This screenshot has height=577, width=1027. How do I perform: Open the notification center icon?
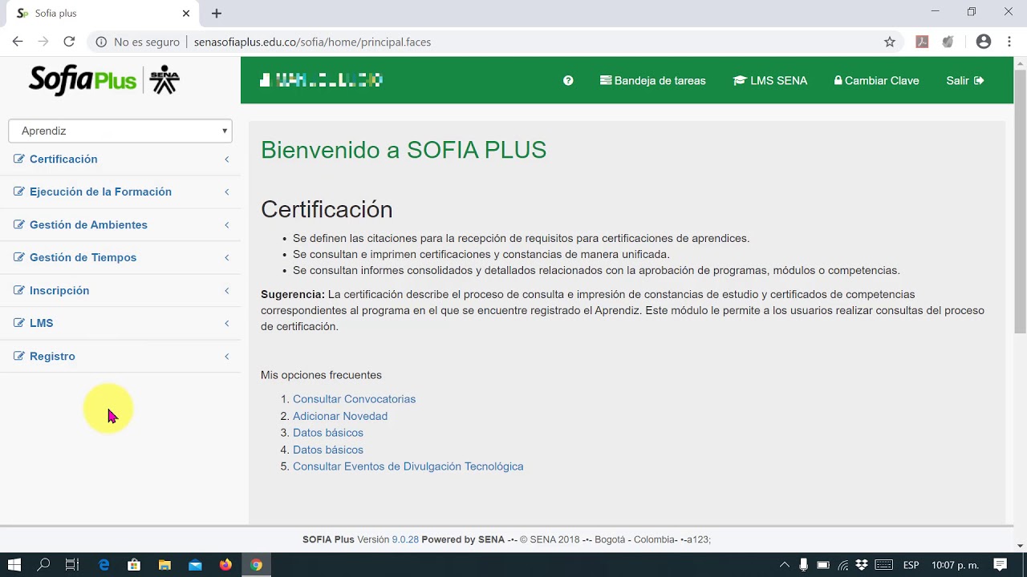[x=1000, y=565]
